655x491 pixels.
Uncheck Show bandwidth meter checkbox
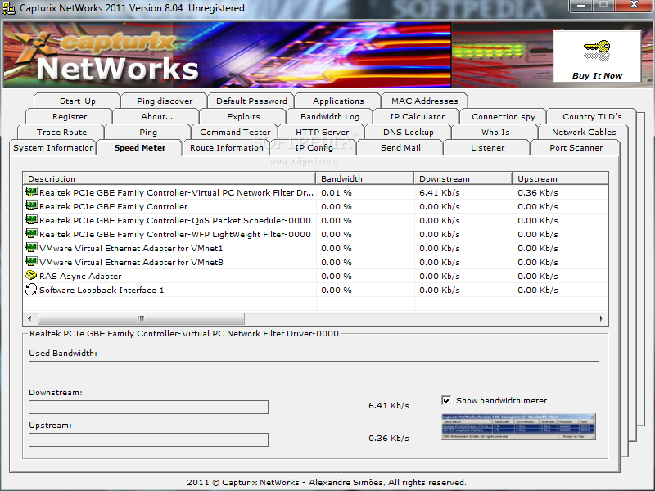point(446,400)
